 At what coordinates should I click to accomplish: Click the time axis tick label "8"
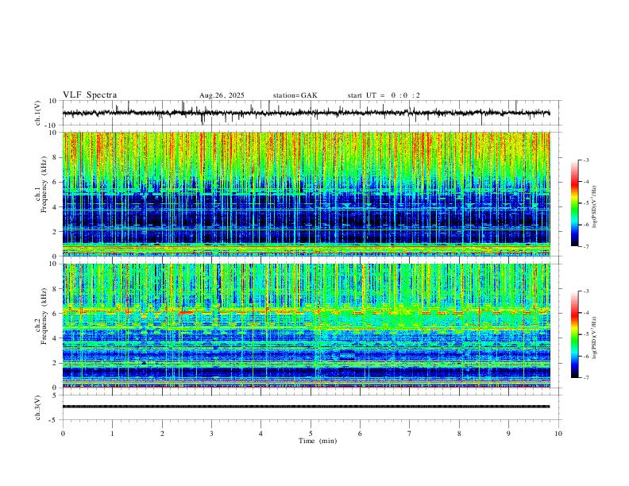click(459, 434)
